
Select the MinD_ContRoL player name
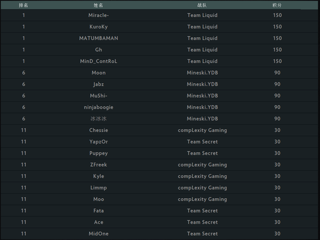[98, 61]
